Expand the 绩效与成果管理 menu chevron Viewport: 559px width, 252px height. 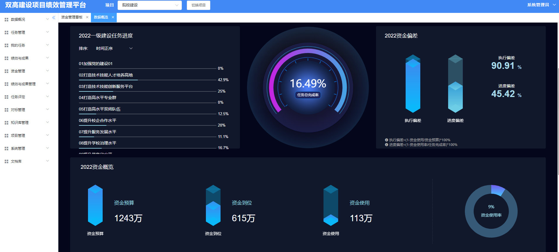coord(48,84)
